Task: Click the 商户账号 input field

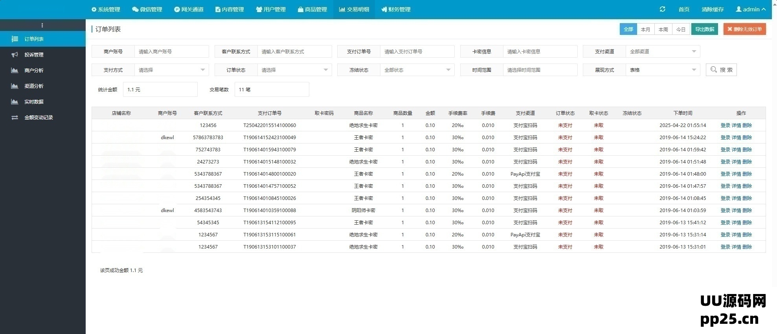Action: (x=171, y=52)
